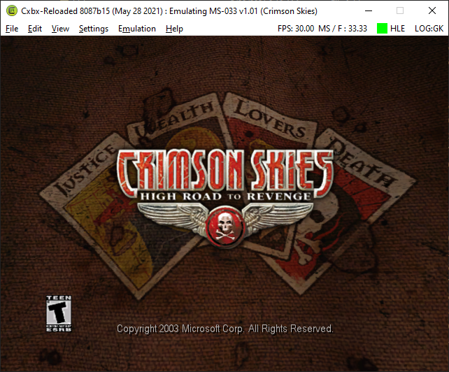
Task: Click the LOG:GK status label
Action: (x=429, y=29)
